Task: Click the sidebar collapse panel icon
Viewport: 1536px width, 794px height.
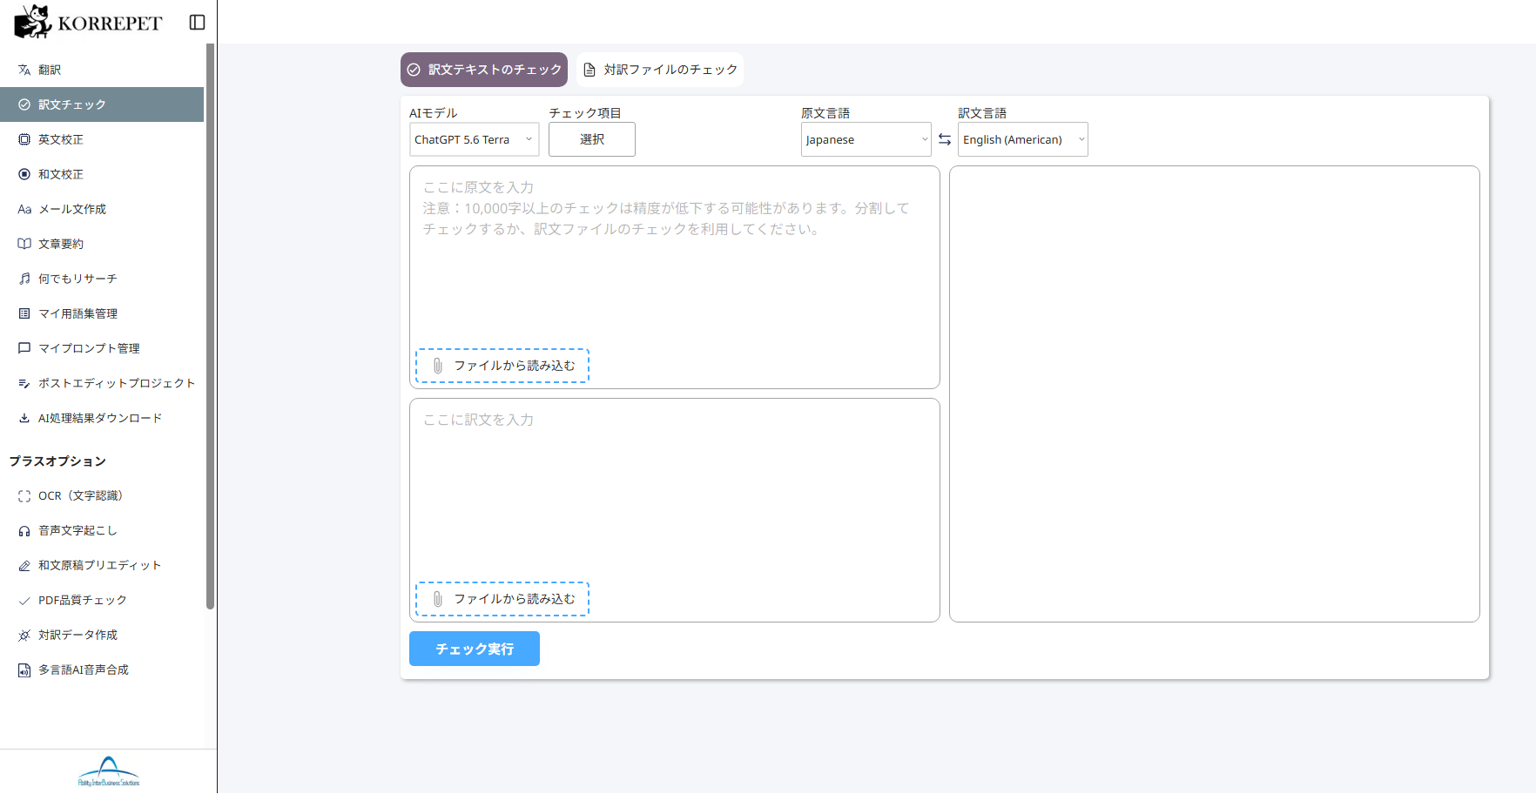Action: click(x=197, y=23)
